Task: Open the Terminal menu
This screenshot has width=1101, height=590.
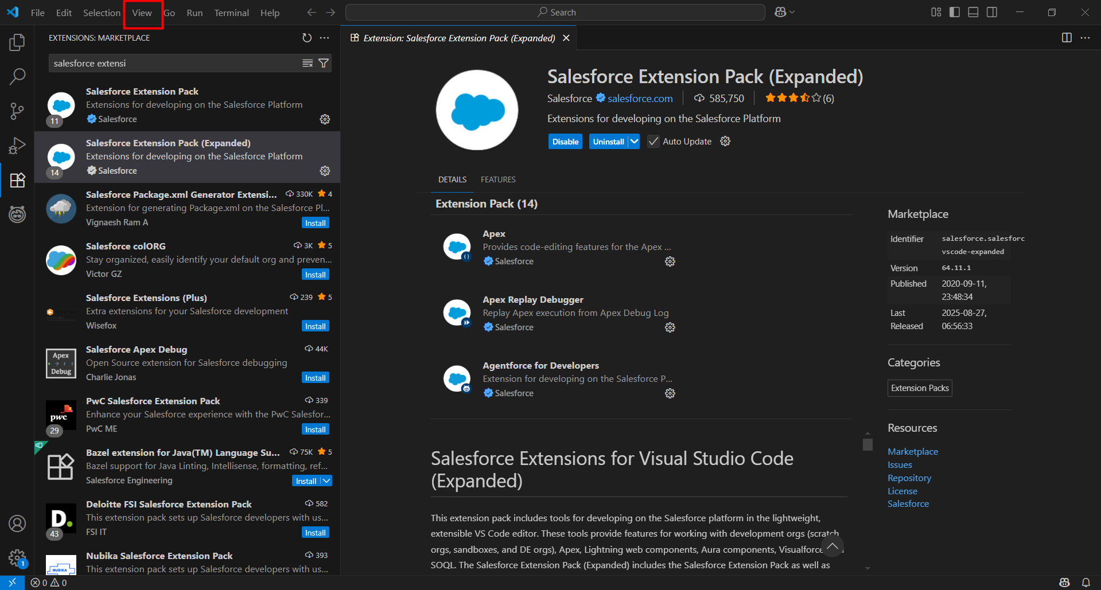Action: (x=231, y=13)
